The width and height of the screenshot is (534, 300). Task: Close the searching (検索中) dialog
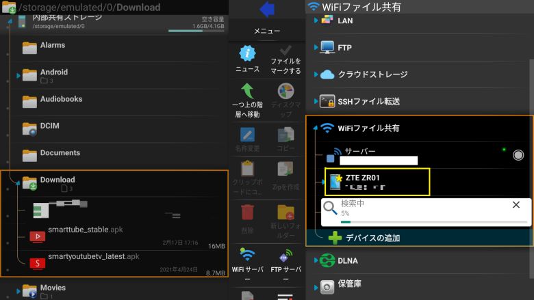(516, 204)
